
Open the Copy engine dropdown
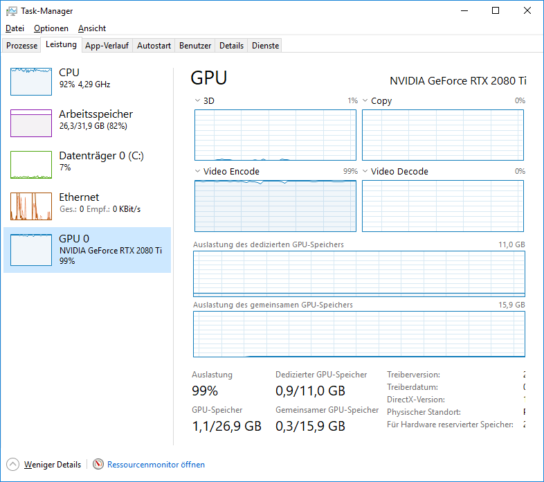[365, 101]
